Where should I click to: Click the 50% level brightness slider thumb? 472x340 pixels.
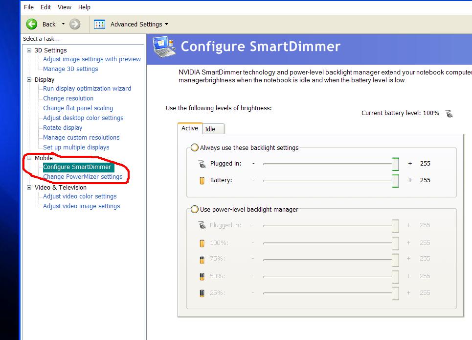click(x=395, y=276)
